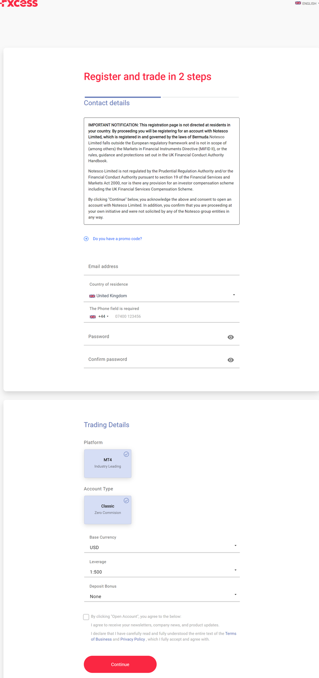This screenshot has width=319, height=678.
Task: Toggle confirm password visibility eye icon
Action: click(230, 360)
